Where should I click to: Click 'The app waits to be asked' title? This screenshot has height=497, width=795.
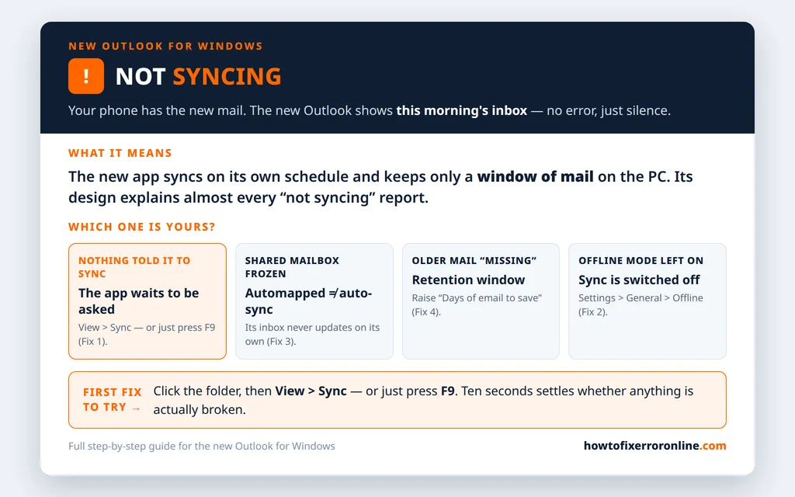coord(138,301)
